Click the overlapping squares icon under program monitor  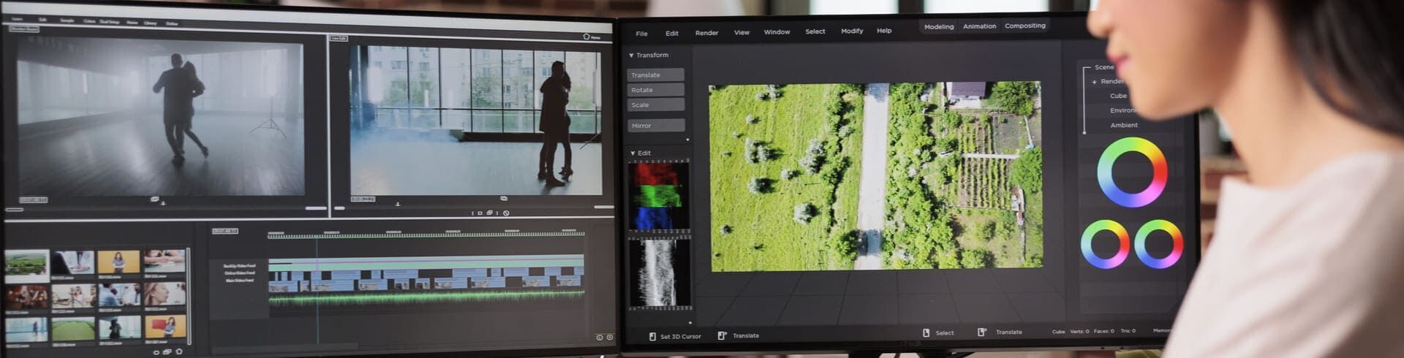tap(489, 213)
